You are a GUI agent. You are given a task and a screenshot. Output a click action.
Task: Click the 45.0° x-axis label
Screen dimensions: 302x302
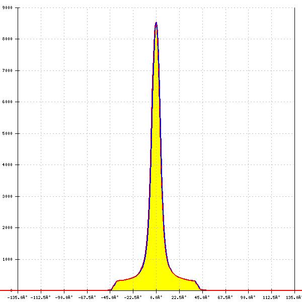[202, 297]
